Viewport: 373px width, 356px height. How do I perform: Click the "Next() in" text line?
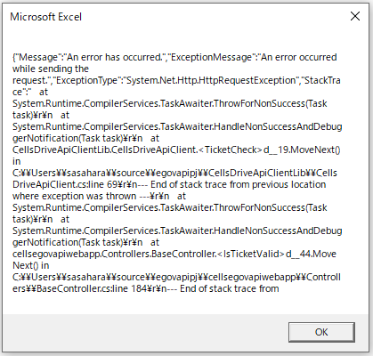(x=31, y=265)
